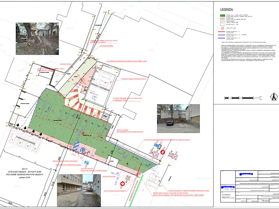Image resolution: width=279 pixels, height=209 pixels.
Task: Click the chodník label near top
Action: click(98, 25)
